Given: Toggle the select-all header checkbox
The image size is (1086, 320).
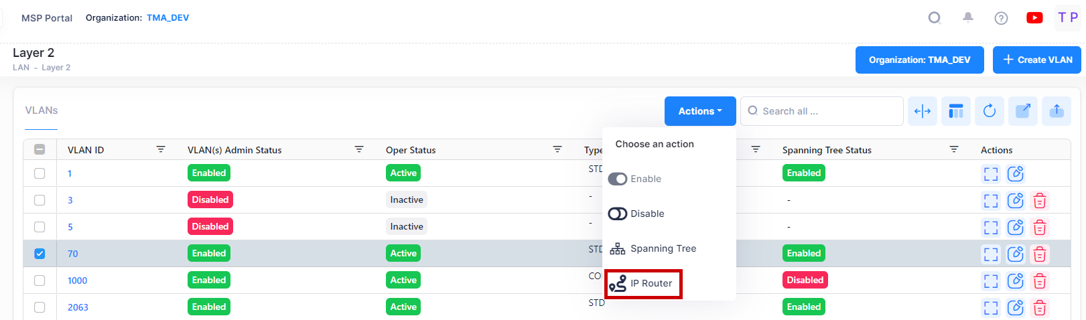Looking at the screenshot, I should (40, 150).
